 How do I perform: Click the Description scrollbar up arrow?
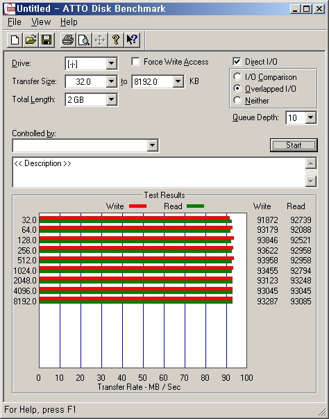point(311,163)
